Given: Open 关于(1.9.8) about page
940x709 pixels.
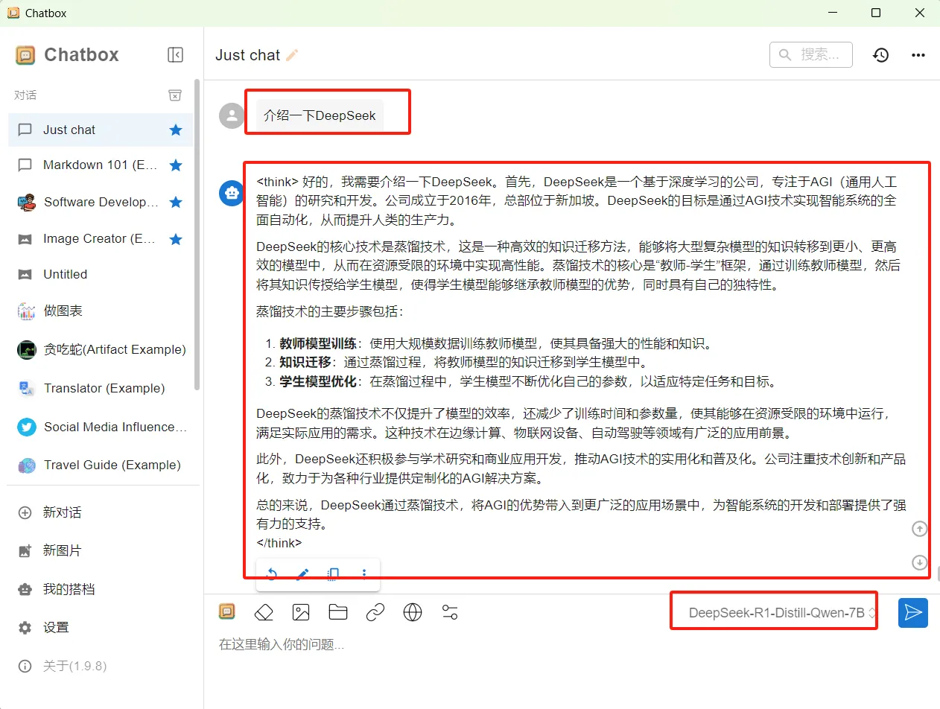Looking at the screenshot, I should [101, 666].
